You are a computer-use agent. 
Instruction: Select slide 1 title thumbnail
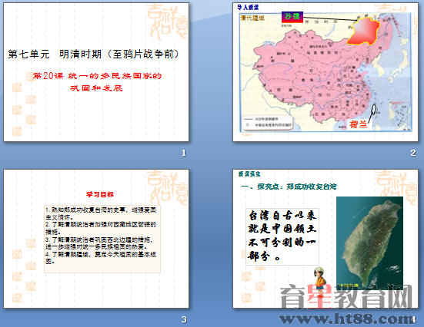pyautogui.click(x=96, y=72)
